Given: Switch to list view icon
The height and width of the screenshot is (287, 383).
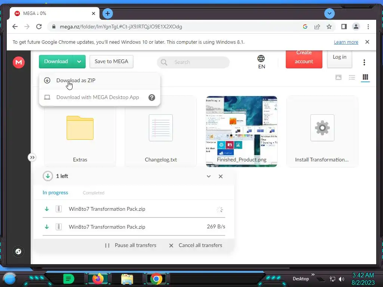Looking at the screenshot, I should (x=352, y=77).
